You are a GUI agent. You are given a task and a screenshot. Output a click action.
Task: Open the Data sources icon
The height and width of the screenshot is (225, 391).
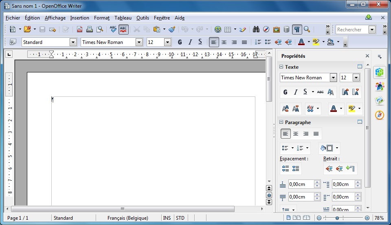286,29
